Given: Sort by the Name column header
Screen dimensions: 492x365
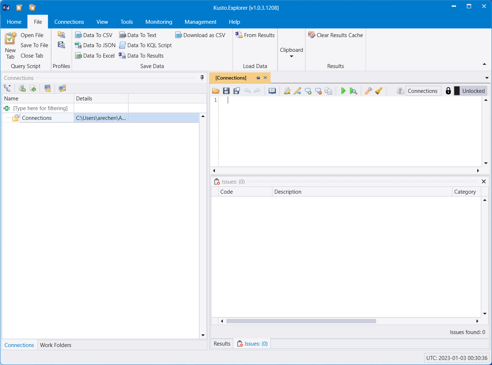Looking at the screenshot, I should click(x=38, y=99).
